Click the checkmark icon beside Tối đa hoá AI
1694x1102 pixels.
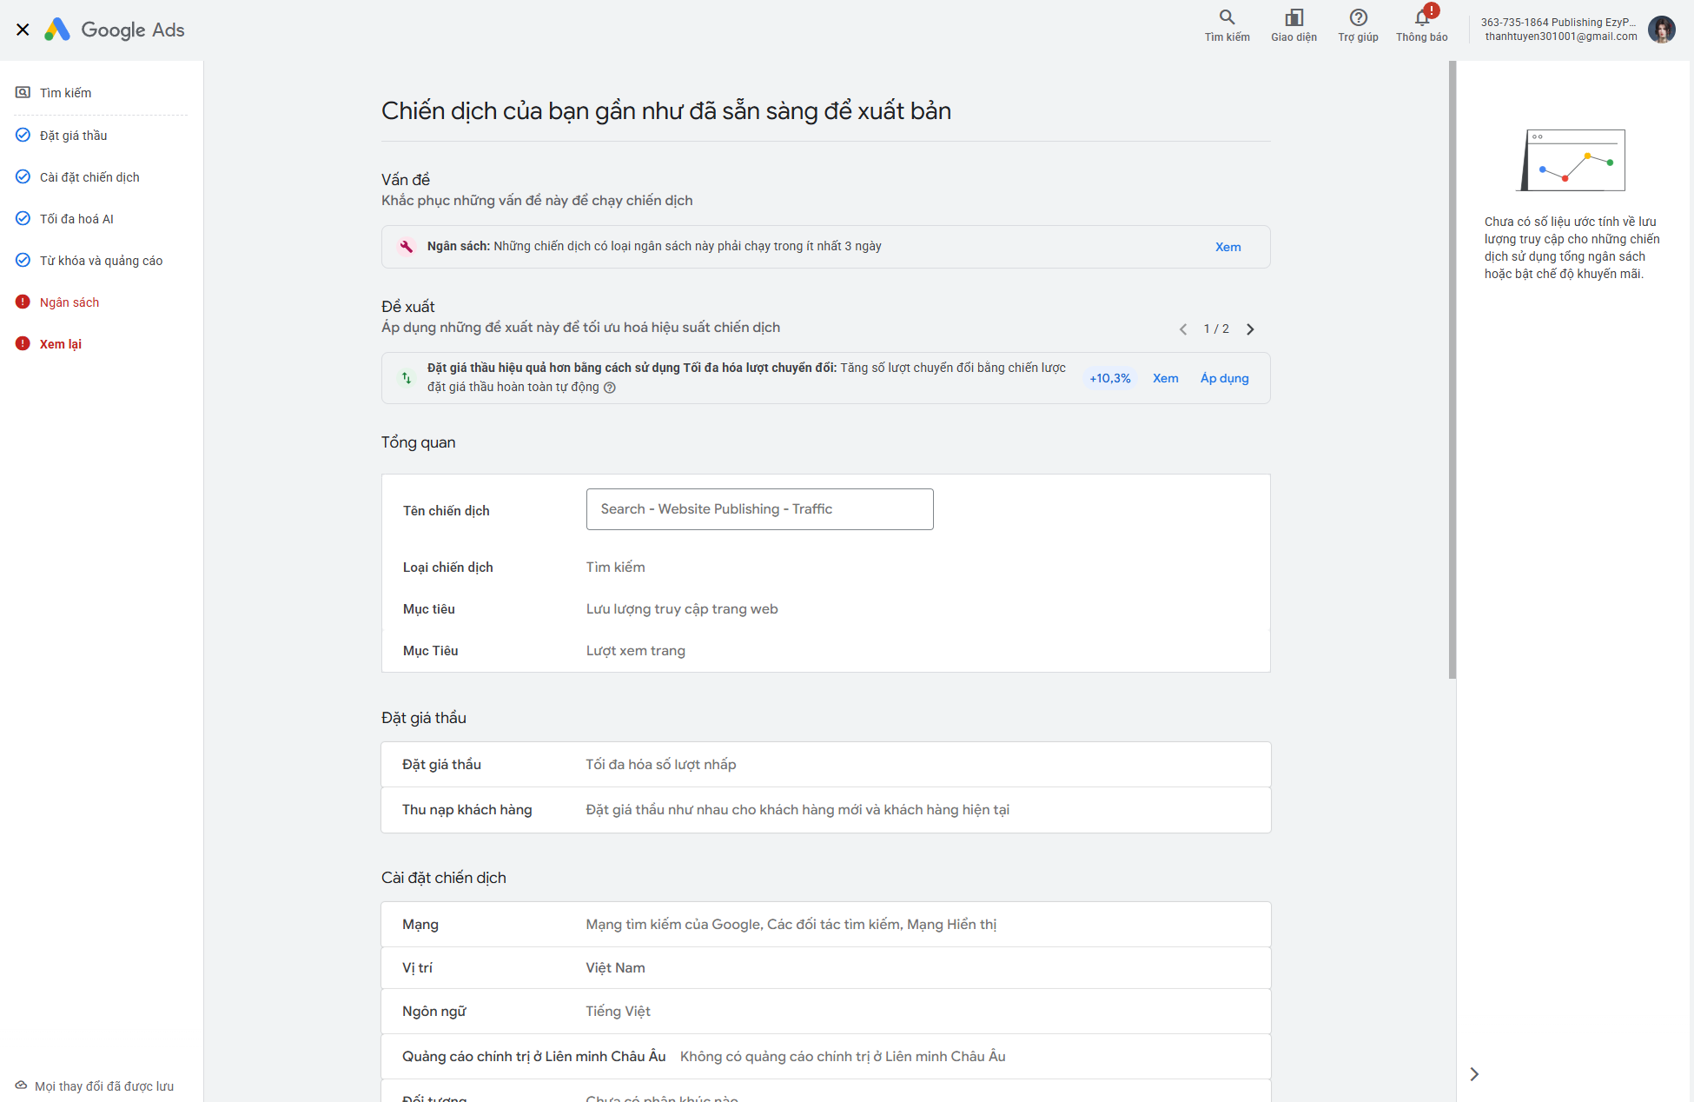23,218
